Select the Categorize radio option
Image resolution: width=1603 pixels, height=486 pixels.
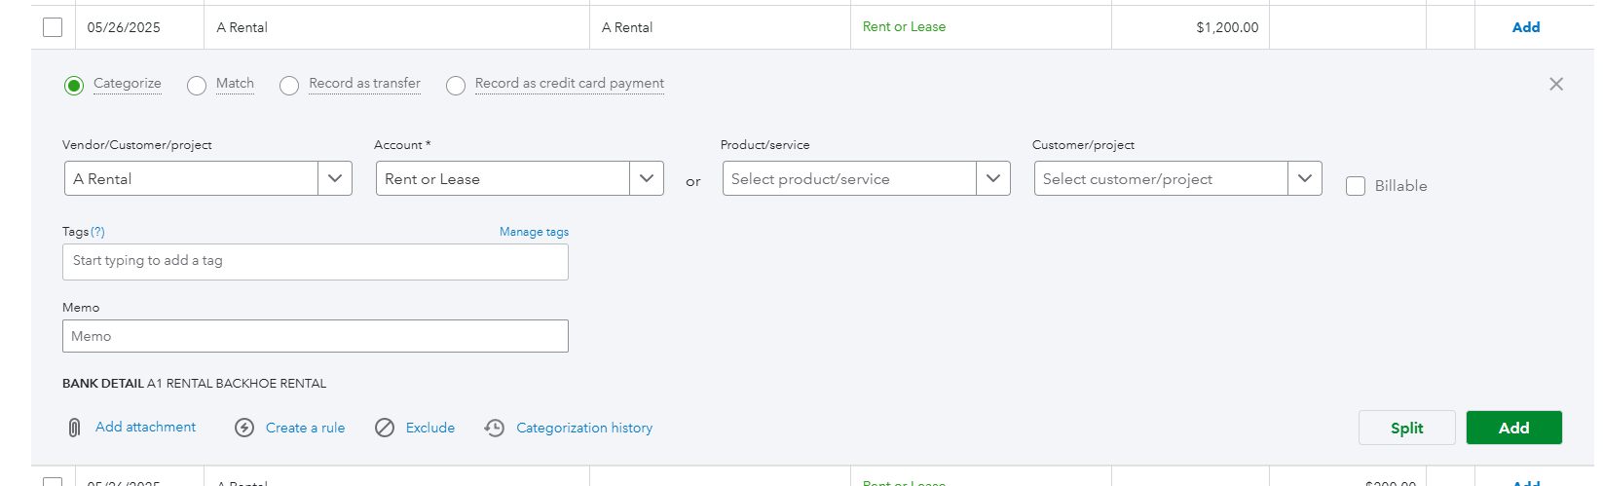pos(74,86)
